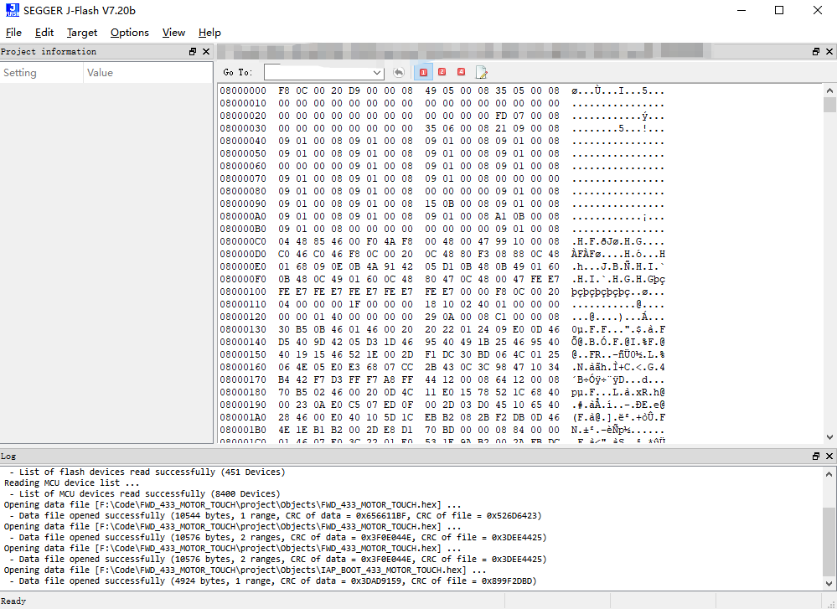Click log line with 4924 bytes
This screenshot has width=837, height=609.
[x=273, y=581]
